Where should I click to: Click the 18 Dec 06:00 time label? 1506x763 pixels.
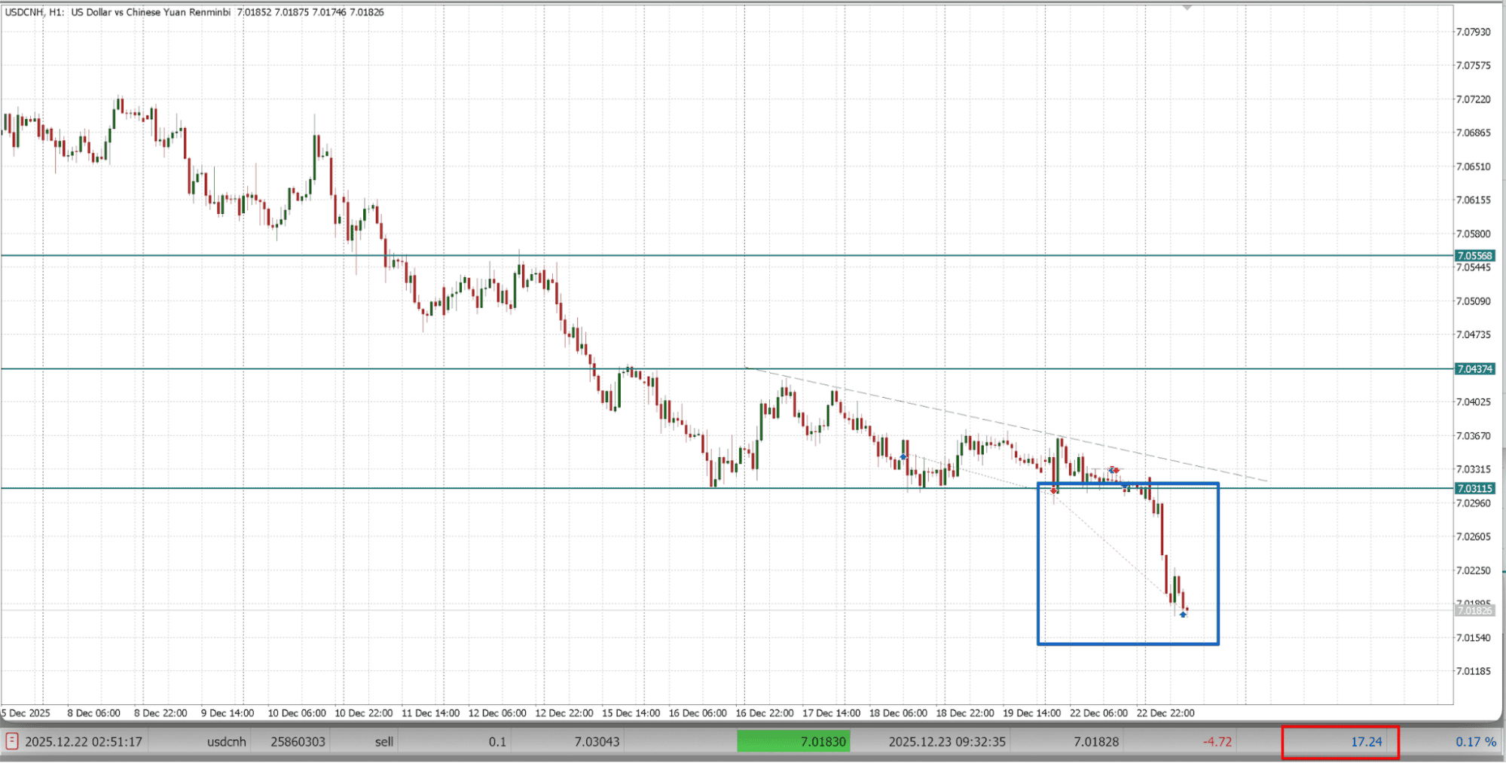[x=898, y=713]
